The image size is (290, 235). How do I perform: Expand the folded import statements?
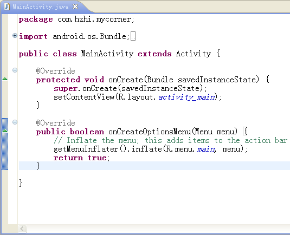click(x=15, y=36)
